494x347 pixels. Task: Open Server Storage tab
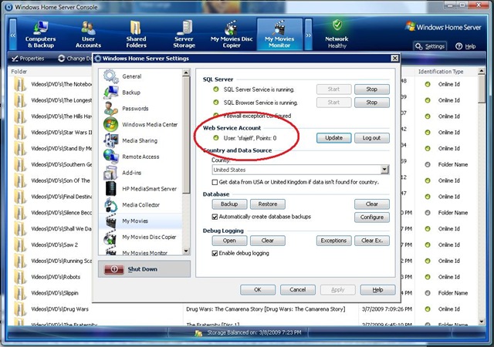(x=184, y=35)
